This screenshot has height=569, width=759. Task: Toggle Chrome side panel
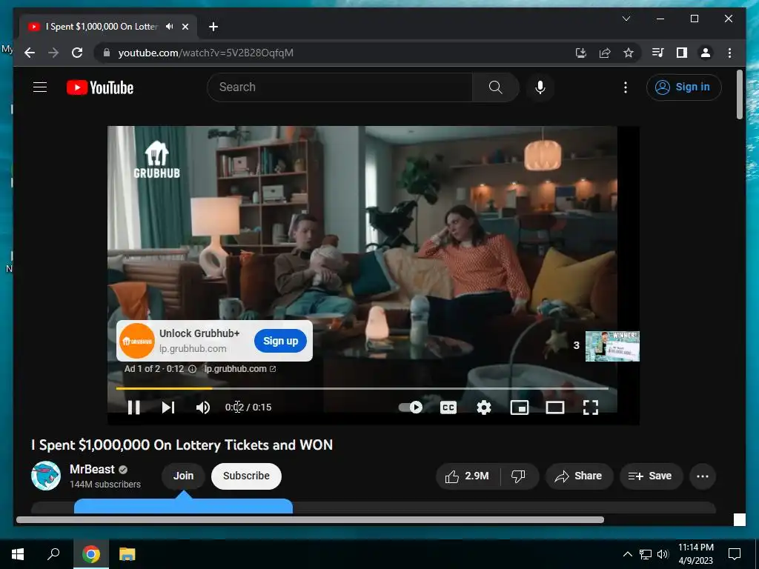click(682, 53)
